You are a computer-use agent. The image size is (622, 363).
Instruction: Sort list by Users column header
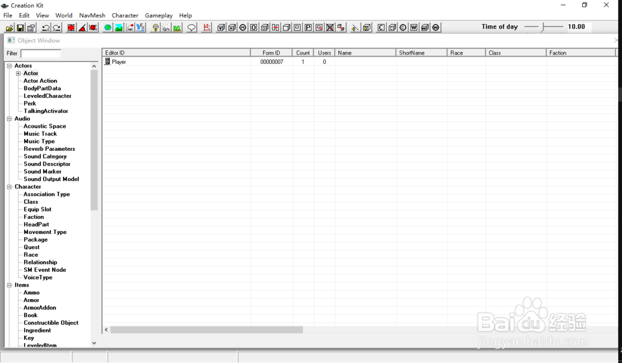324,53
